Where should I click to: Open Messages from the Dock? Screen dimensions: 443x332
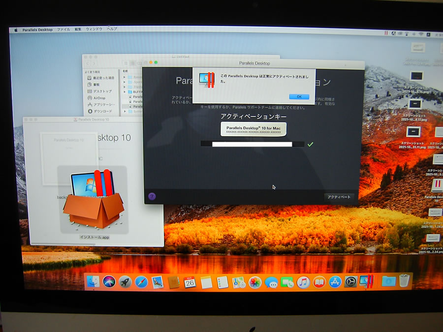pos(271,282)
